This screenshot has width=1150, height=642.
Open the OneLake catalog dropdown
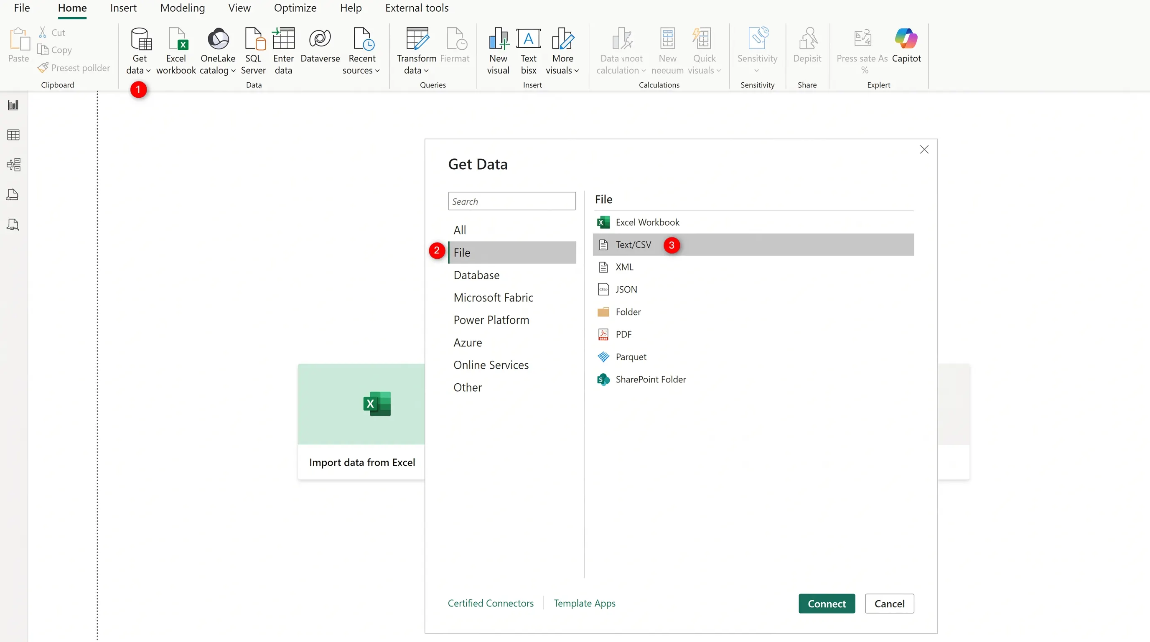click(x=218, y=51)
